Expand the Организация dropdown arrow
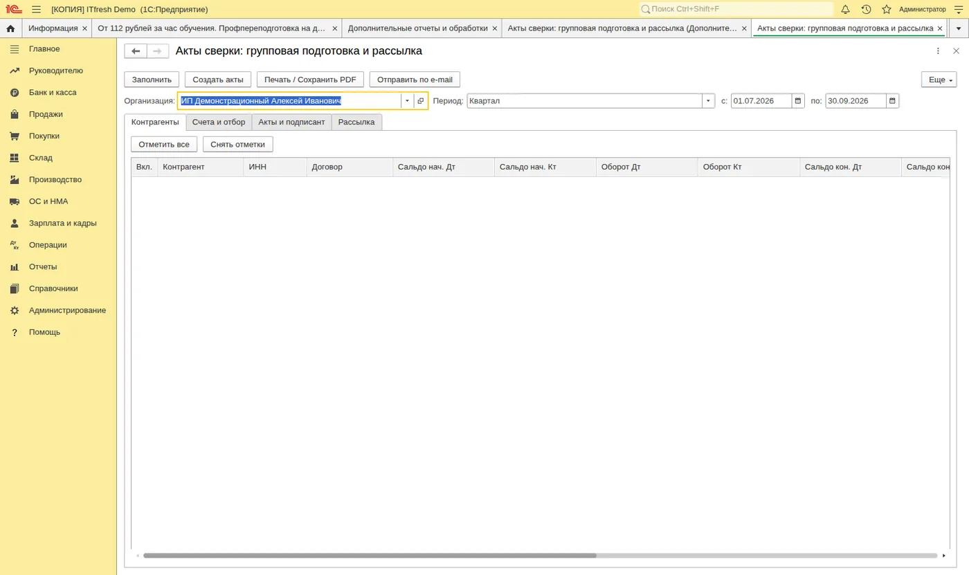Viewport: 969px width, 575px height. (407, 101)
